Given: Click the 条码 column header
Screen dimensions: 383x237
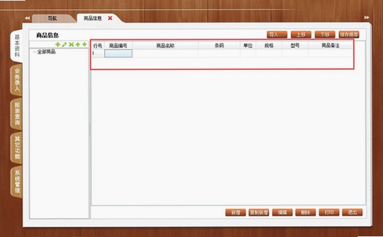Looking at the screenshot, I should 219,45.
